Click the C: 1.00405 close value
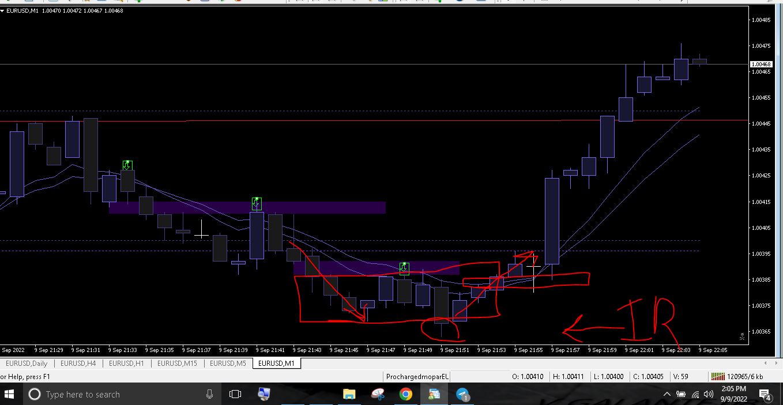Image resolution: width=783 pixels, height=405 pixels. pyautogui.click(x=648, y=377)
